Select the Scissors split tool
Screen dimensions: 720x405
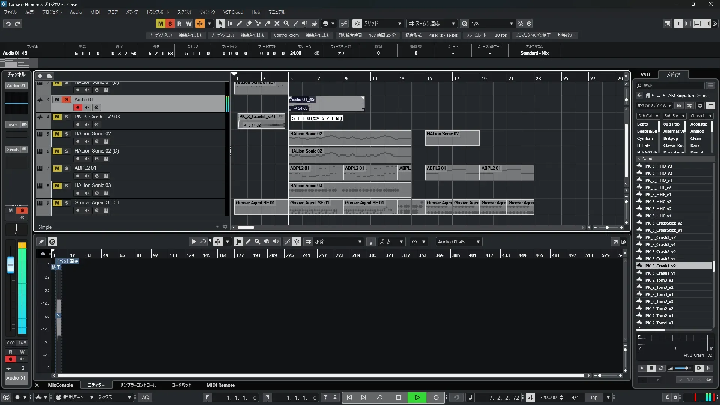click(x=258, y=23)
